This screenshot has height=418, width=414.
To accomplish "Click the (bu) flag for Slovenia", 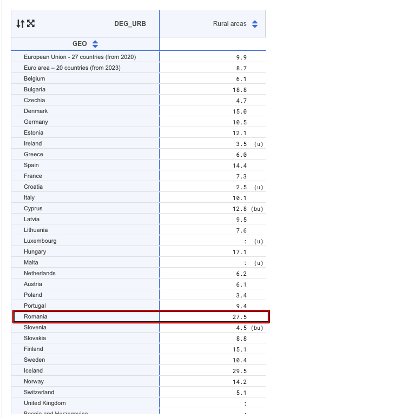I will (x=257, y=328).
